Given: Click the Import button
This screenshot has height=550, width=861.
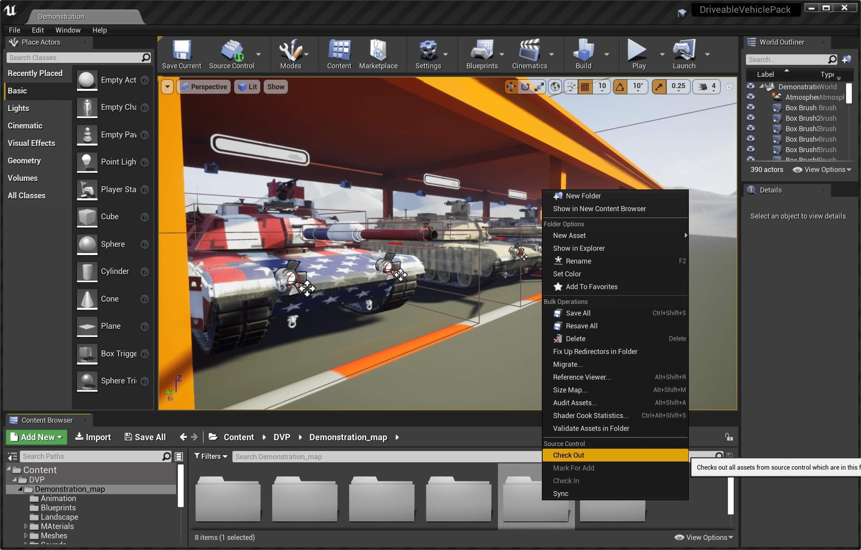Looking at the screenshot, I should pos(93,437).
